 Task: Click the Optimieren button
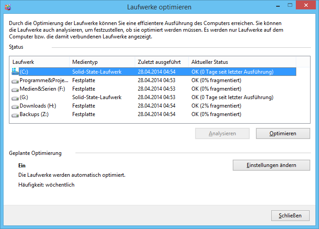[282, 133]
